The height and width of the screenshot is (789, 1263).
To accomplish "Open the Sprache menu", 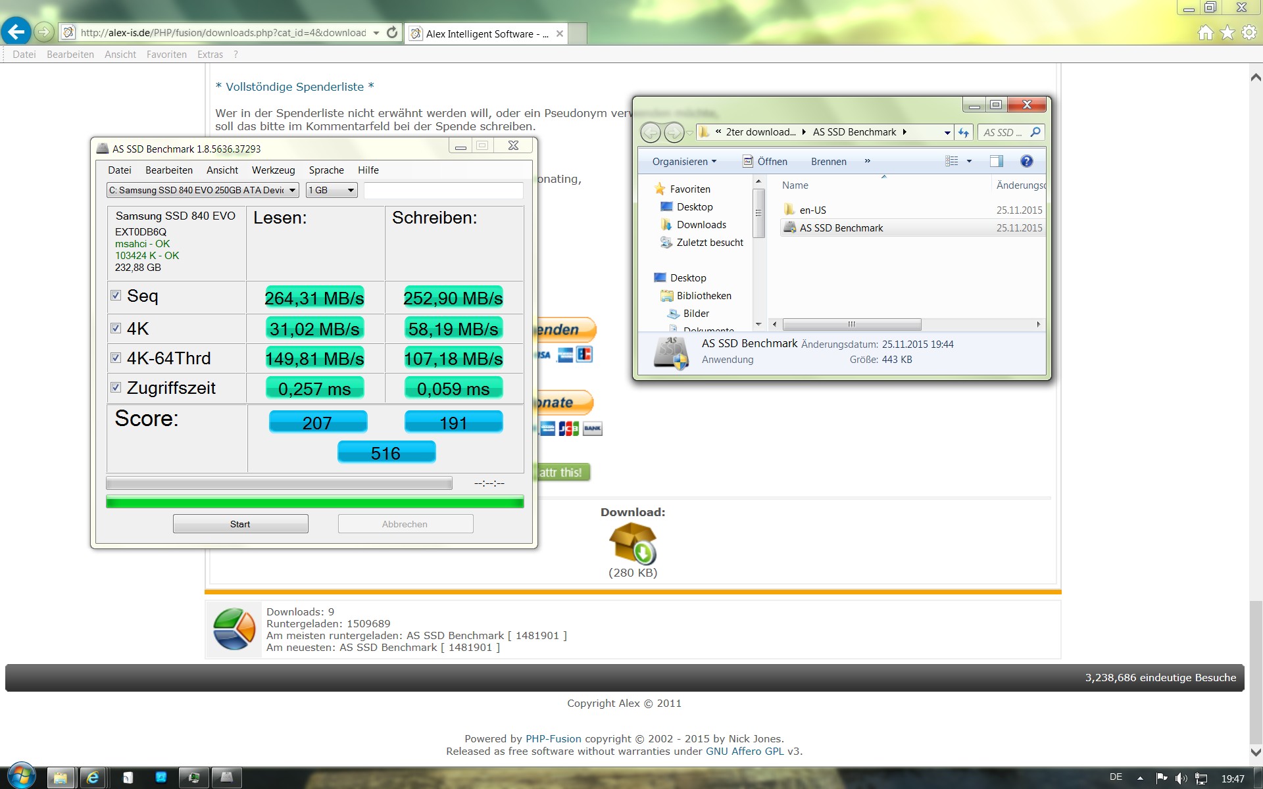I will 326,170.
